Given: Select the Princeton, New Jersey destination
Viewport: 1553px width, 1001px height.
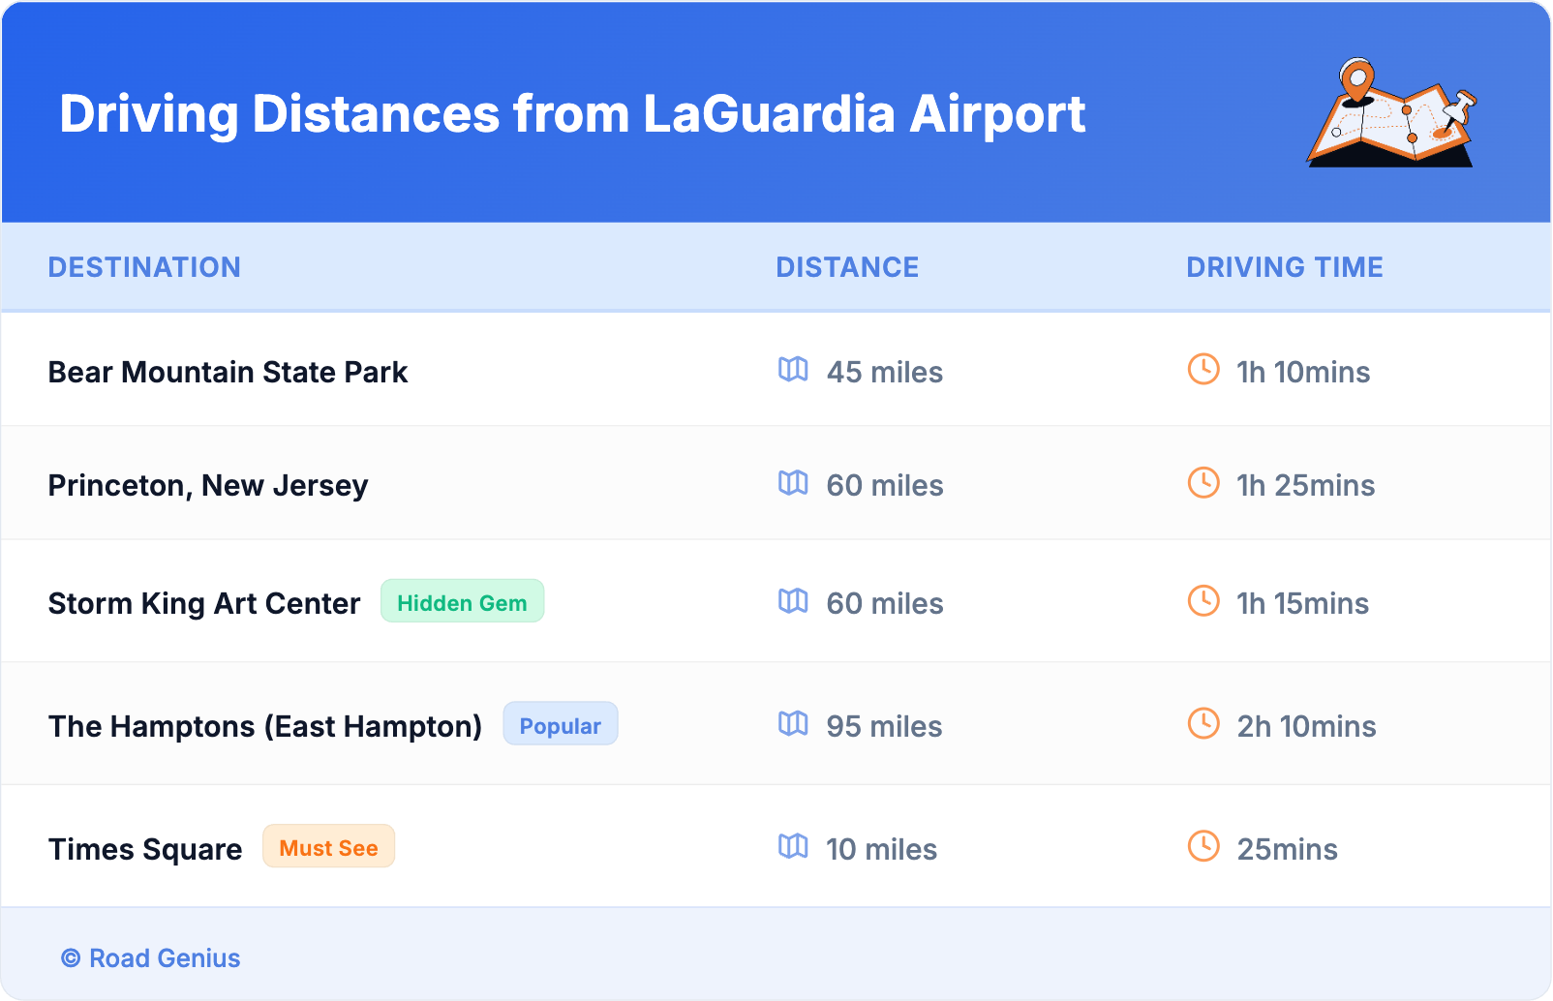Looking at the screenshot, I should [208, 485].
